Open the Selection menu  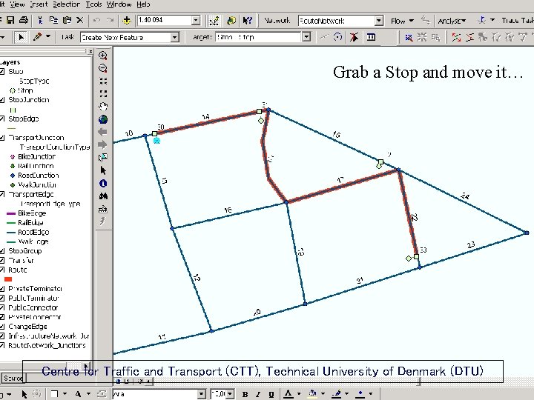point(66,4)
